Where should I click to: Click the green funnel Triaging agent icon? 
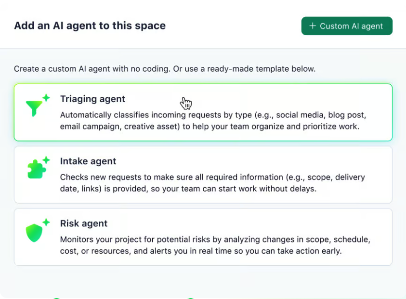pos(34,109)
